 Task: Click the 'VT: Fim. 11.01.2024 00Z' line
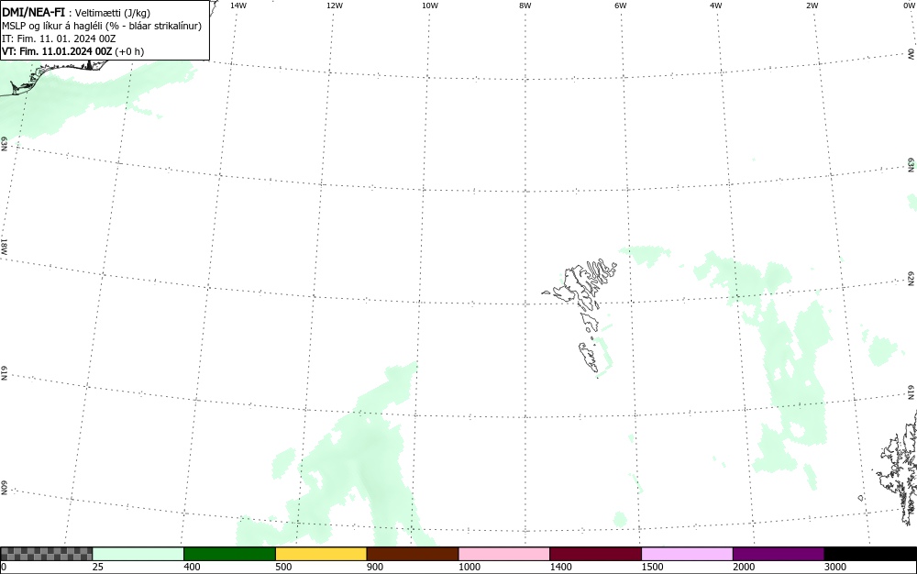72,51
